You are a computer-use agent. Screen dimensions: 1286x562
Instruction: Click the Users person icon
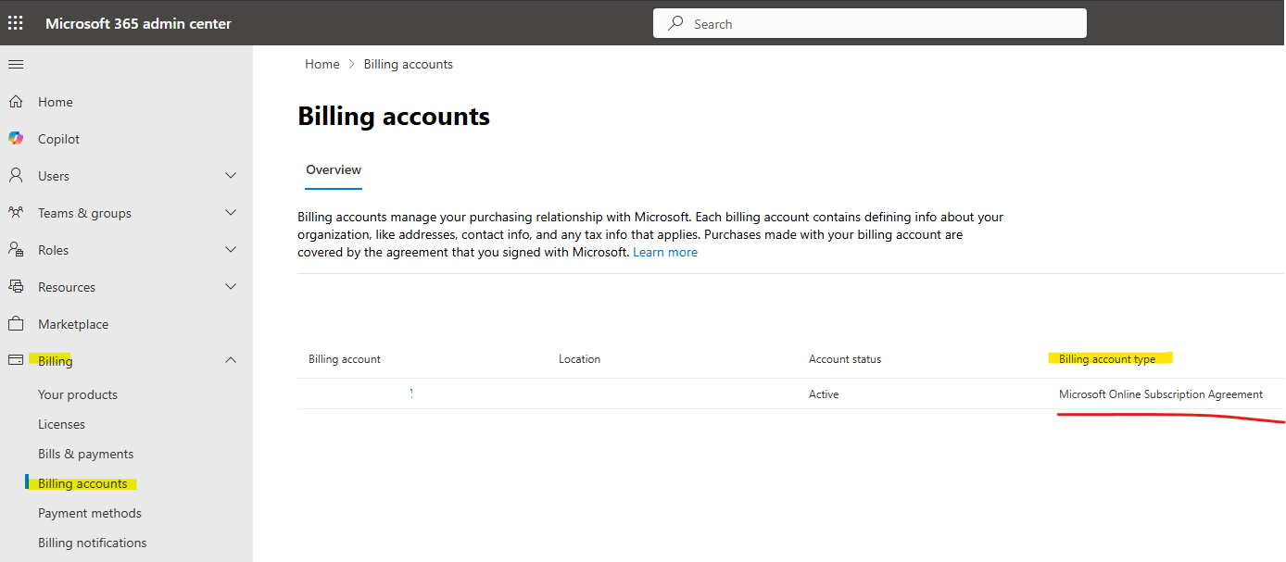(16, 176)
